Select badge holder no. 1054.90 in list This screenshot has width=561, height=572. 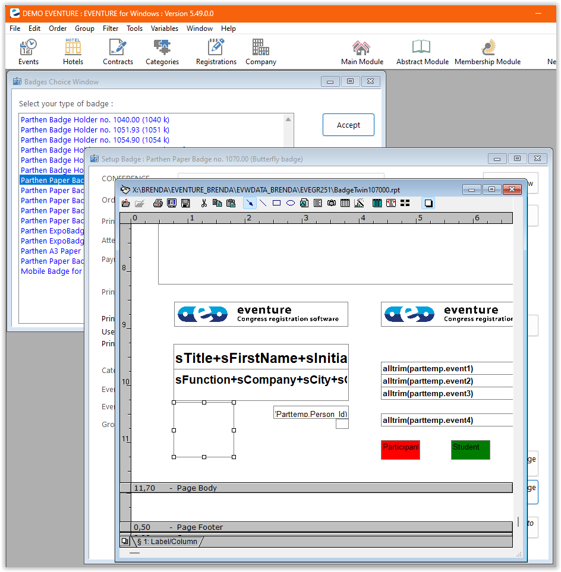95,140
